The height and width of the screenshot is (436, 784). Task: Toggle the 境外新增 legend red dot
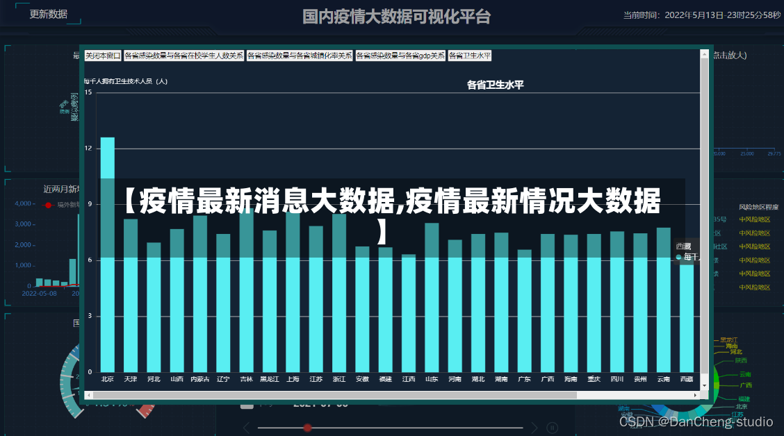(x=49, y=205)
